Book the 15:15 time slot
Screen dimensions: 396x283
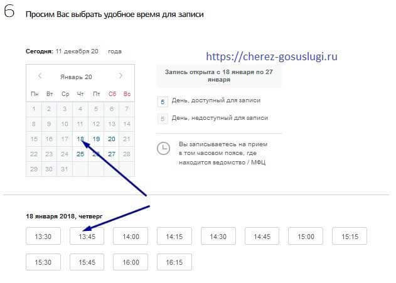click(350, 237)
